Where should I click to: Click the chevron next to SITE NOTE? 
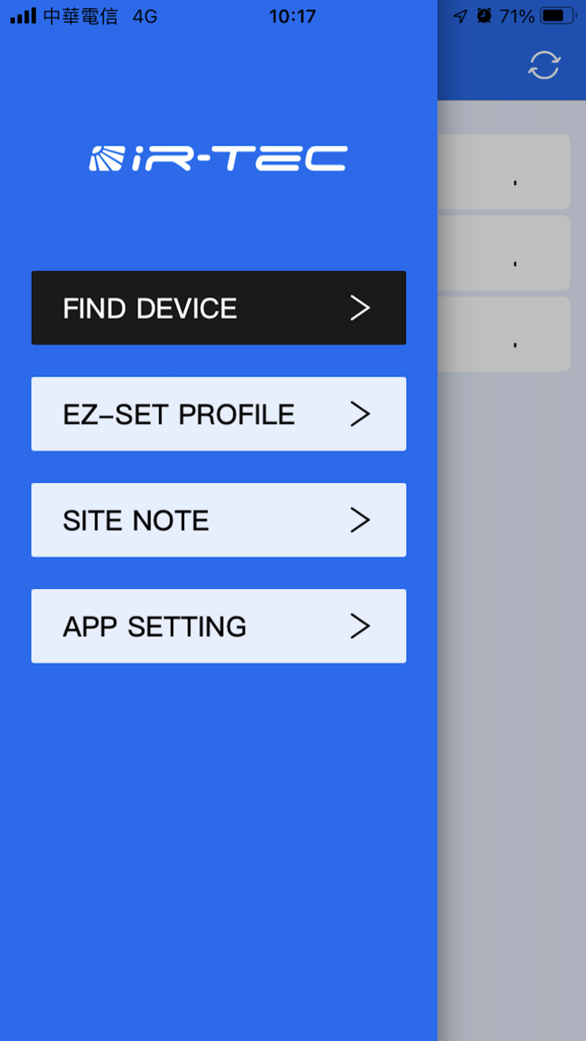[x=360, y=520]
